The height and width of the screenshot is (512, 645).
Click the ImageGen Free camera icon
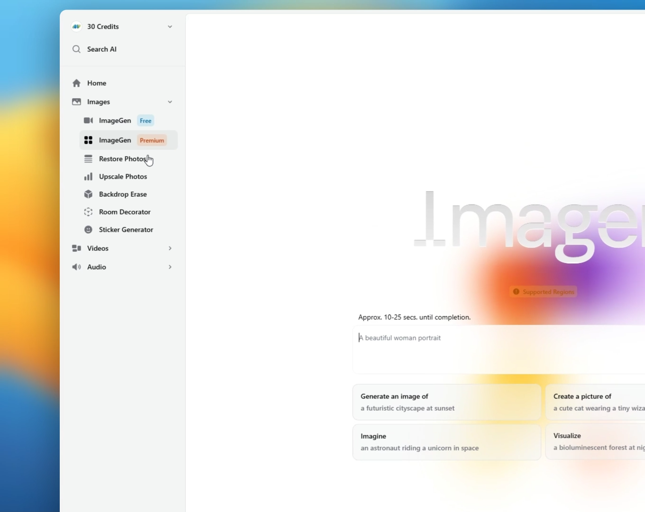pos(88,120)
